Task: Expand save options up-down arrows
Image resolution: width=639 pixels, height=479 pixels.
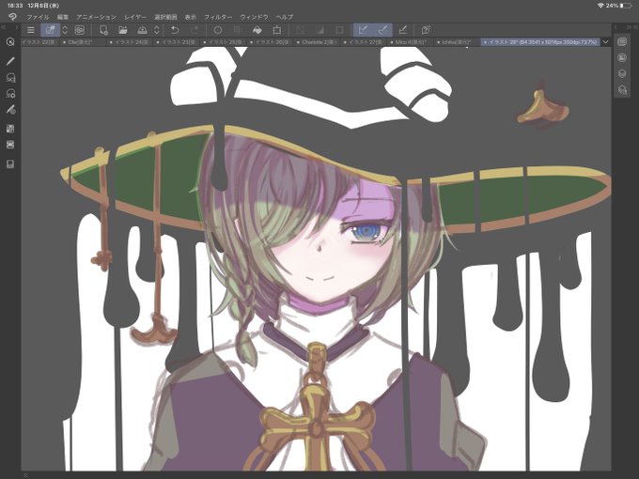Action: point(157,30)
